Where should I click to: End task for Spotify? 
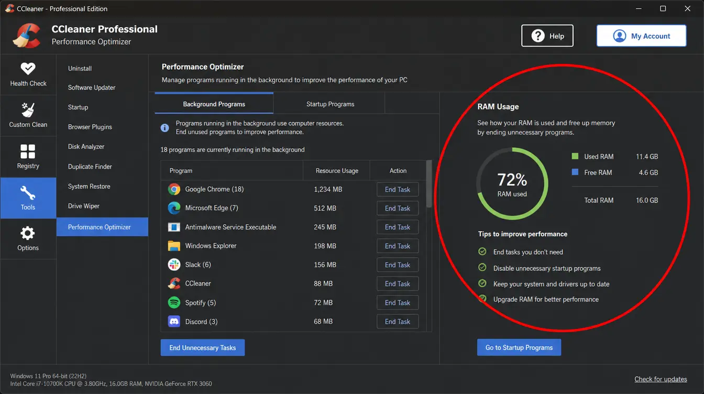click(398, 303)
